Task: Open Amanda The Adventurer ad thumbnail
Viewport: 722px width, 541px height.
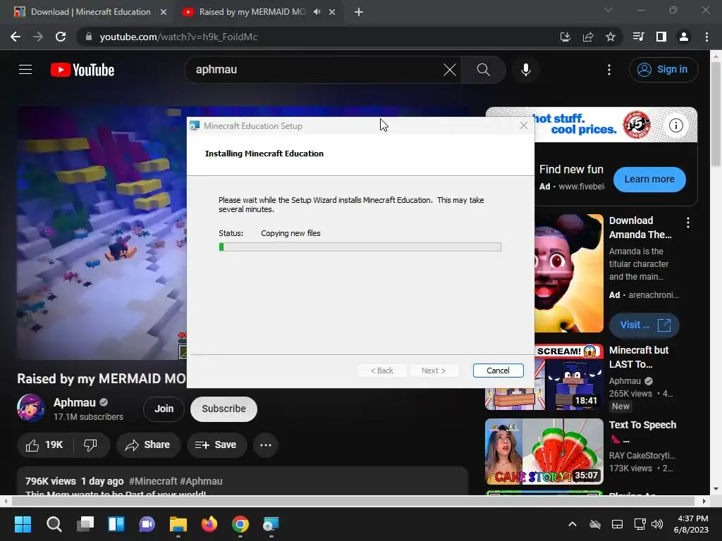Action: (x=569, y=273)
